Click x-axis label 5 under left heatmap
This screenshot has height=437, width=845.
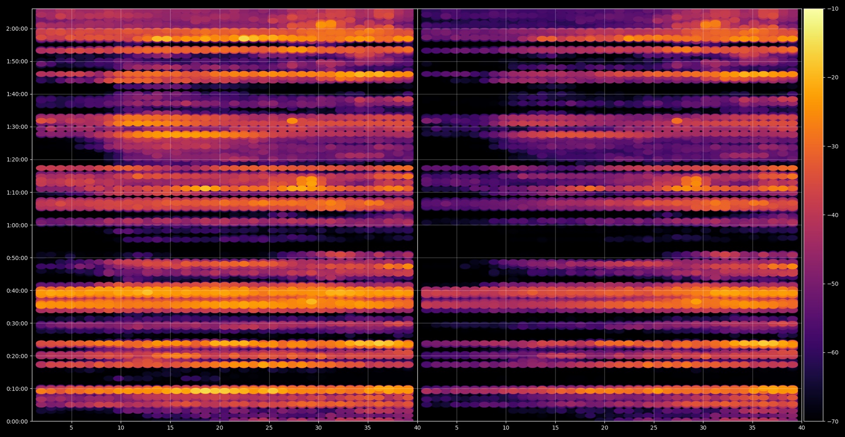(x=71, y=428)
